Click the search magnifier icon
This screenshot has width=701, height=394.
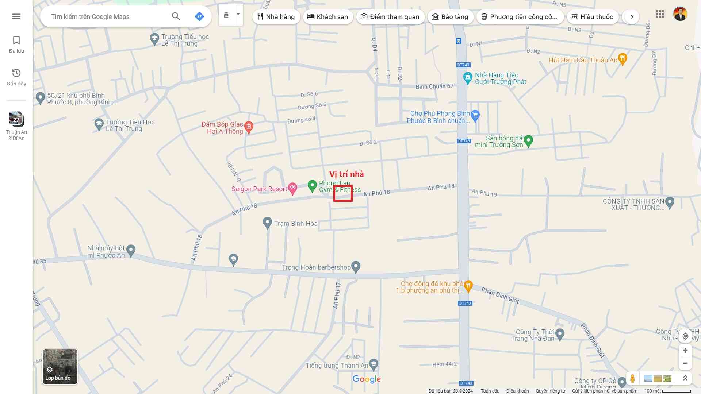[x=176, y=16]
